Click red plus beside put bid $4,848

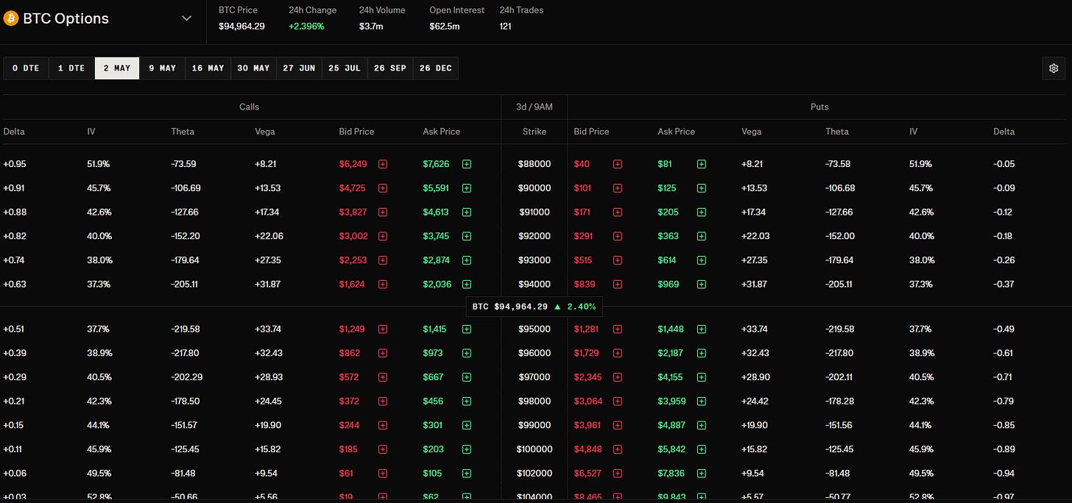click(618, 449)
